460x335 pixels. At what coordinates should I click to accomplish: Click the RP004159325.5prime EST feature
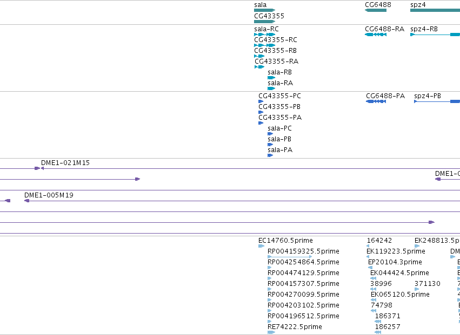pyautogui.click(x=290, y=257)
